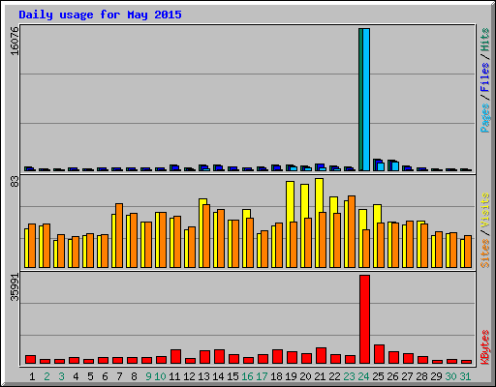This screenshot has width=496, height=387.
Task: Click the 35991 y-axis maximum label
Action: point(15,287)
